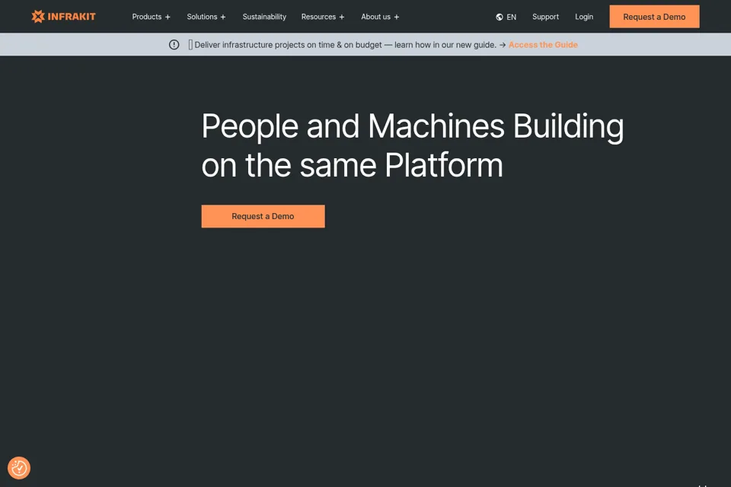Expand the About us menu
This screenshot has height=487, width=731.
click(380, 17)
